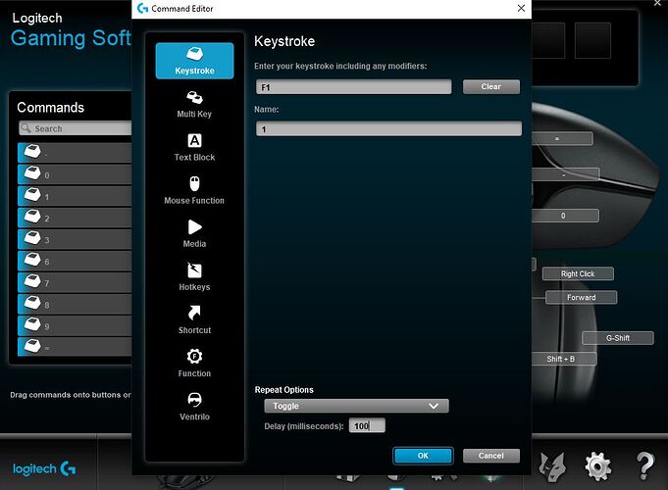Click the Right Click button assignment

click(578, 273)
